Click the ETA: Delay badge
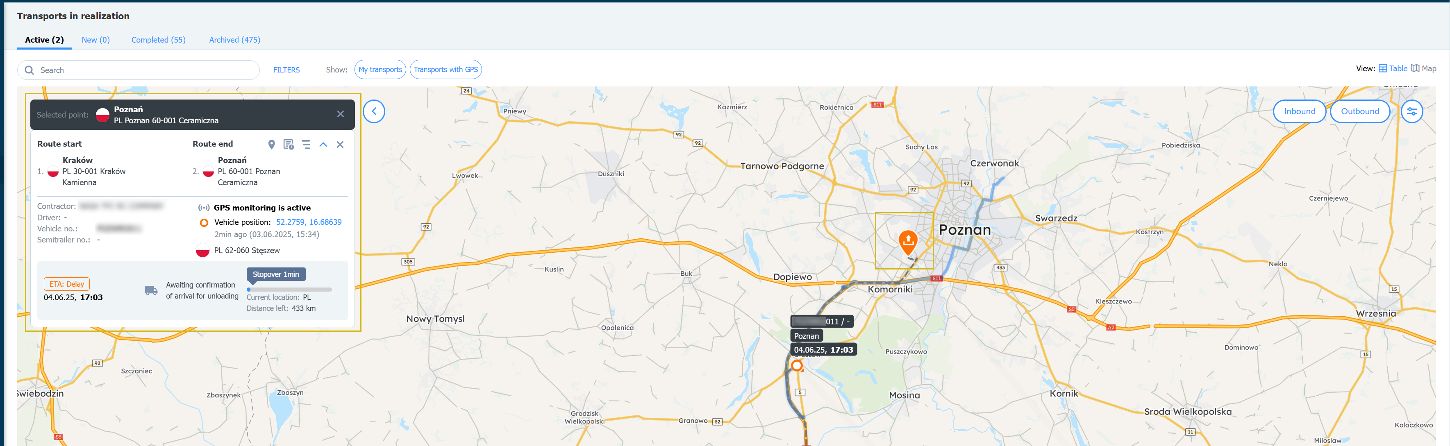Image resolution: width=1450 pixels, height=446 pixels. (66, 284)
